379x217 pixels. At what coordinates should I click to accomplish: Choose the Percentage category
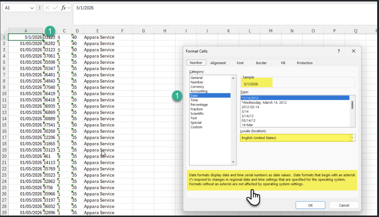199,104
